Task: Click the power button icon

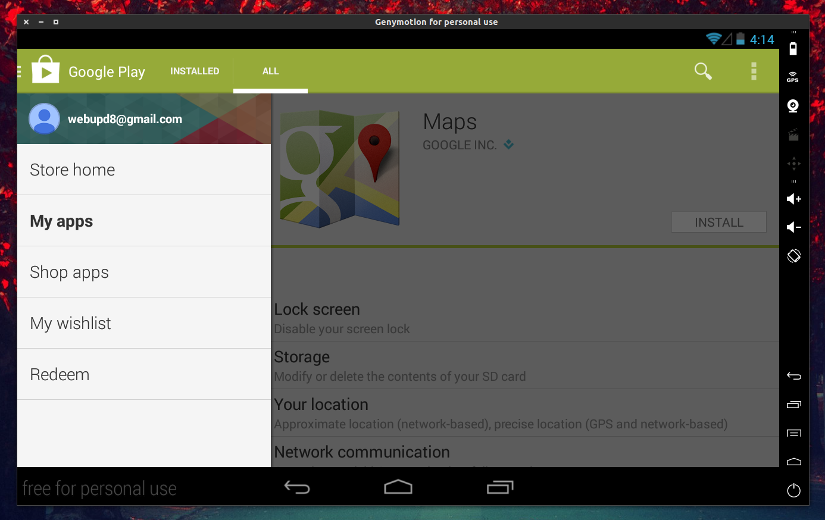Action: pyautogui.click(x=793, y=491)
